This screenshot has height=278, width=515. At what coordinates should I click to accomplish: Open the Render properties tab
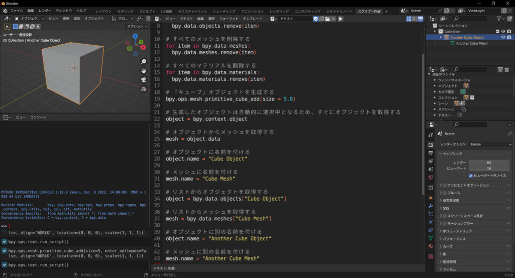[x=431, y=145]
